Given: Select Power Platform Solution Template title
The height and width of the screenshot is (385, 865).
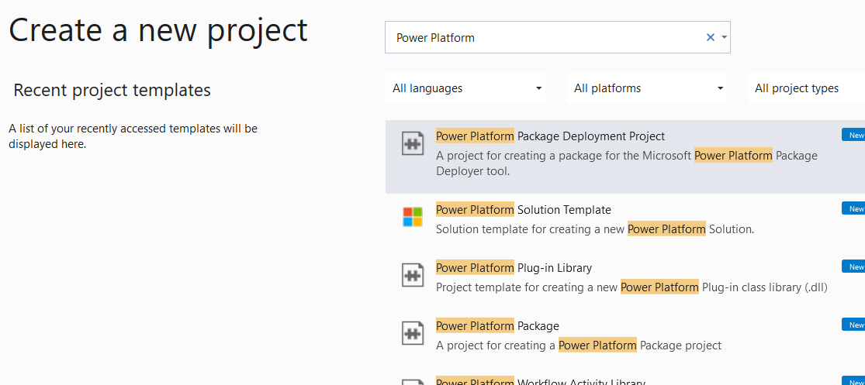Looking at the screenshot, I should coord(524,210).
